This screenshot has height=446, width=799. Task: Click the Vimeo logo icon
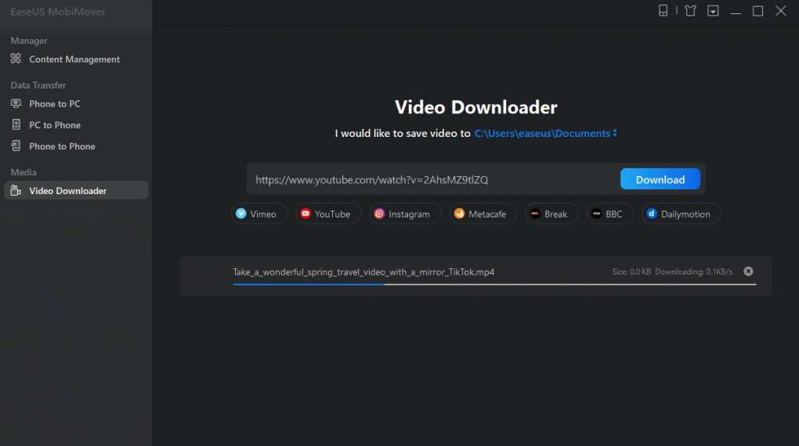tap(241, 214)
